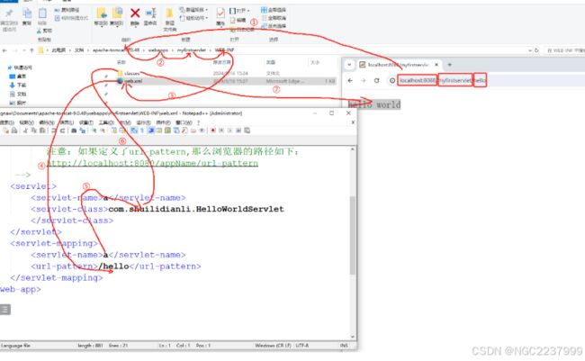Toggle word wrap in Notepad++ toolbar
Image resolution: width=585 pixels, height=361 pixels.
[x=134, y=131]
